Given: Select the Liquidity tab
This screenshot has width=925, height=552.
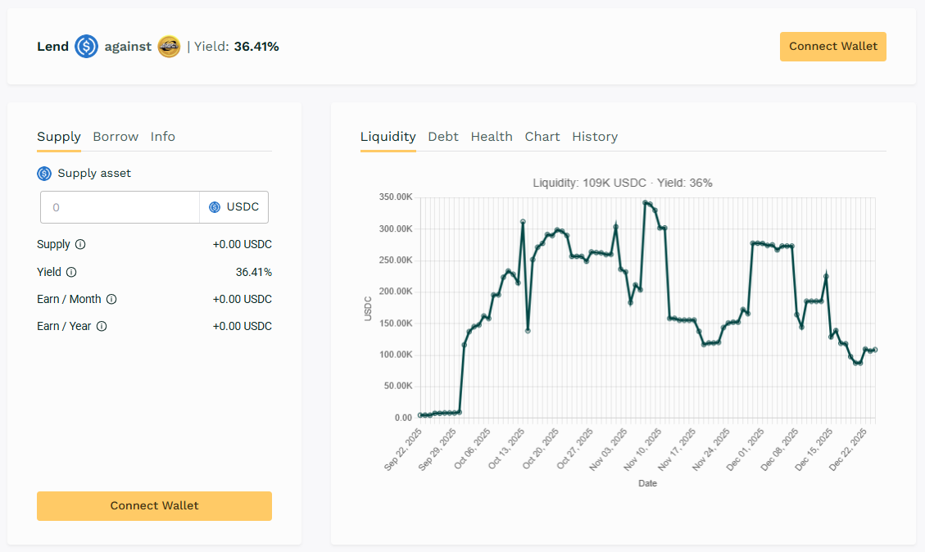Looking at the screenshot, I should pos(388,137).
